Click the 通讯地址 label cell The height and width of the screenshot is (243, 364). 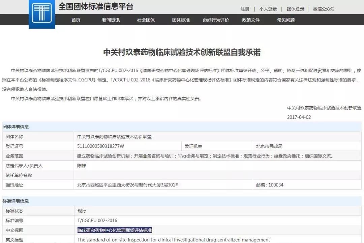pos(38,185)
